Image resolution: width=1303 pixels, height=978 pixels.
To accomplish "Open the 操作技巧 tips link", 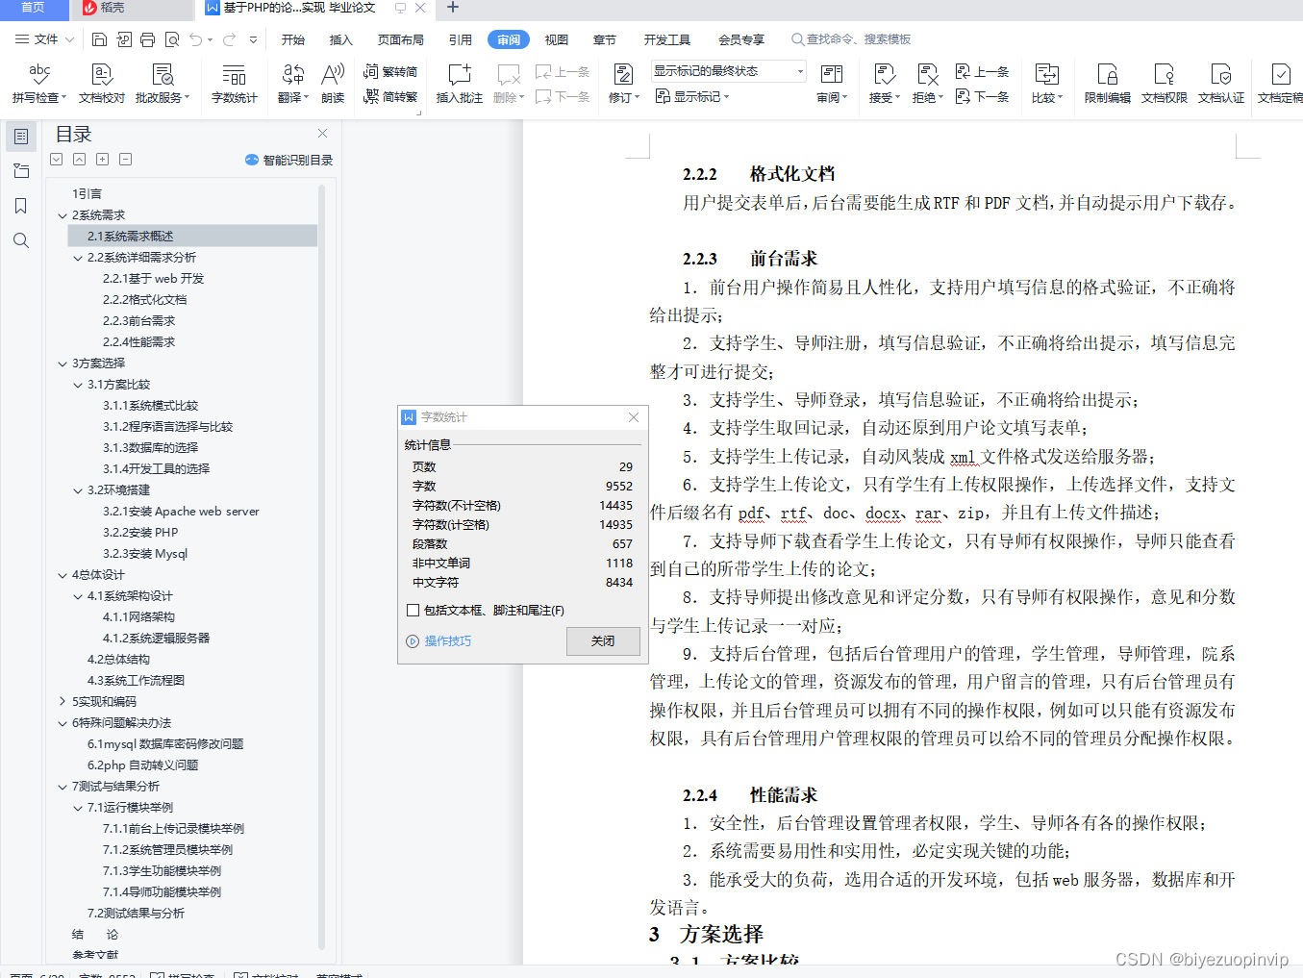I will [x=439, y=641].
